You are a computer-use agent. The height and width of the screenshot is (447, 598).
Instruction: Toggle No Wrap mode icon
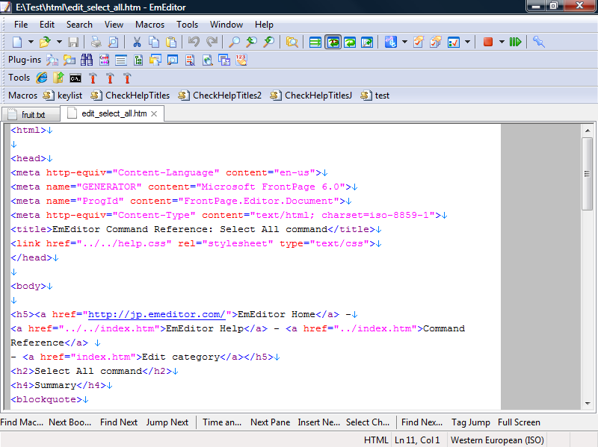coord(315,42)
